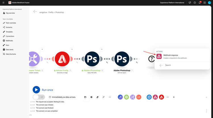This screenshot has width=213, height=118.
Task: Open the green Tools gear icon
Action: click(x=126, y=97)
